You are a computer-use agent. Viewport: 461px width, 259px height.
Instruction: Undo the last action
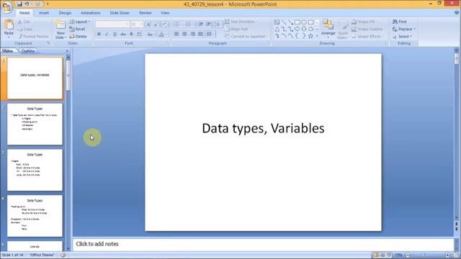click(27, 4)
